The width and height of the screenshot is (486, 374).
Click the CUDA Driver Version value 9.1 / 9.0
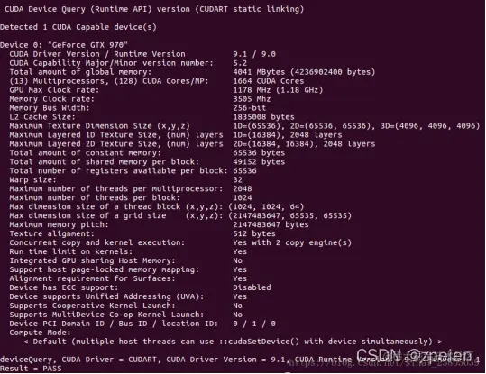pyautogui.click(x=254, y=54)
